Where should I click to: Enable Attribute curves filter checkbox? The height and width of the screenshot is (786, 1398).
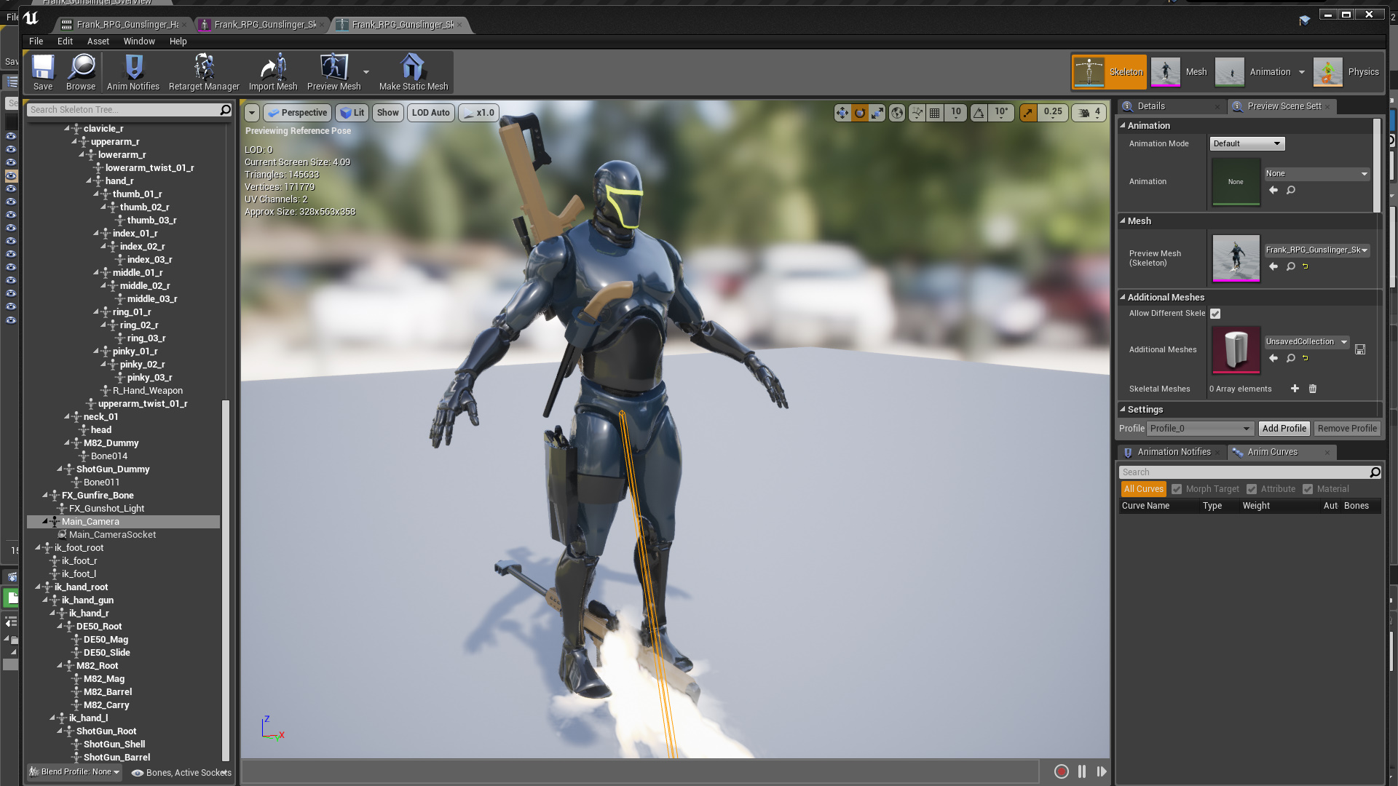point(1251,488)
